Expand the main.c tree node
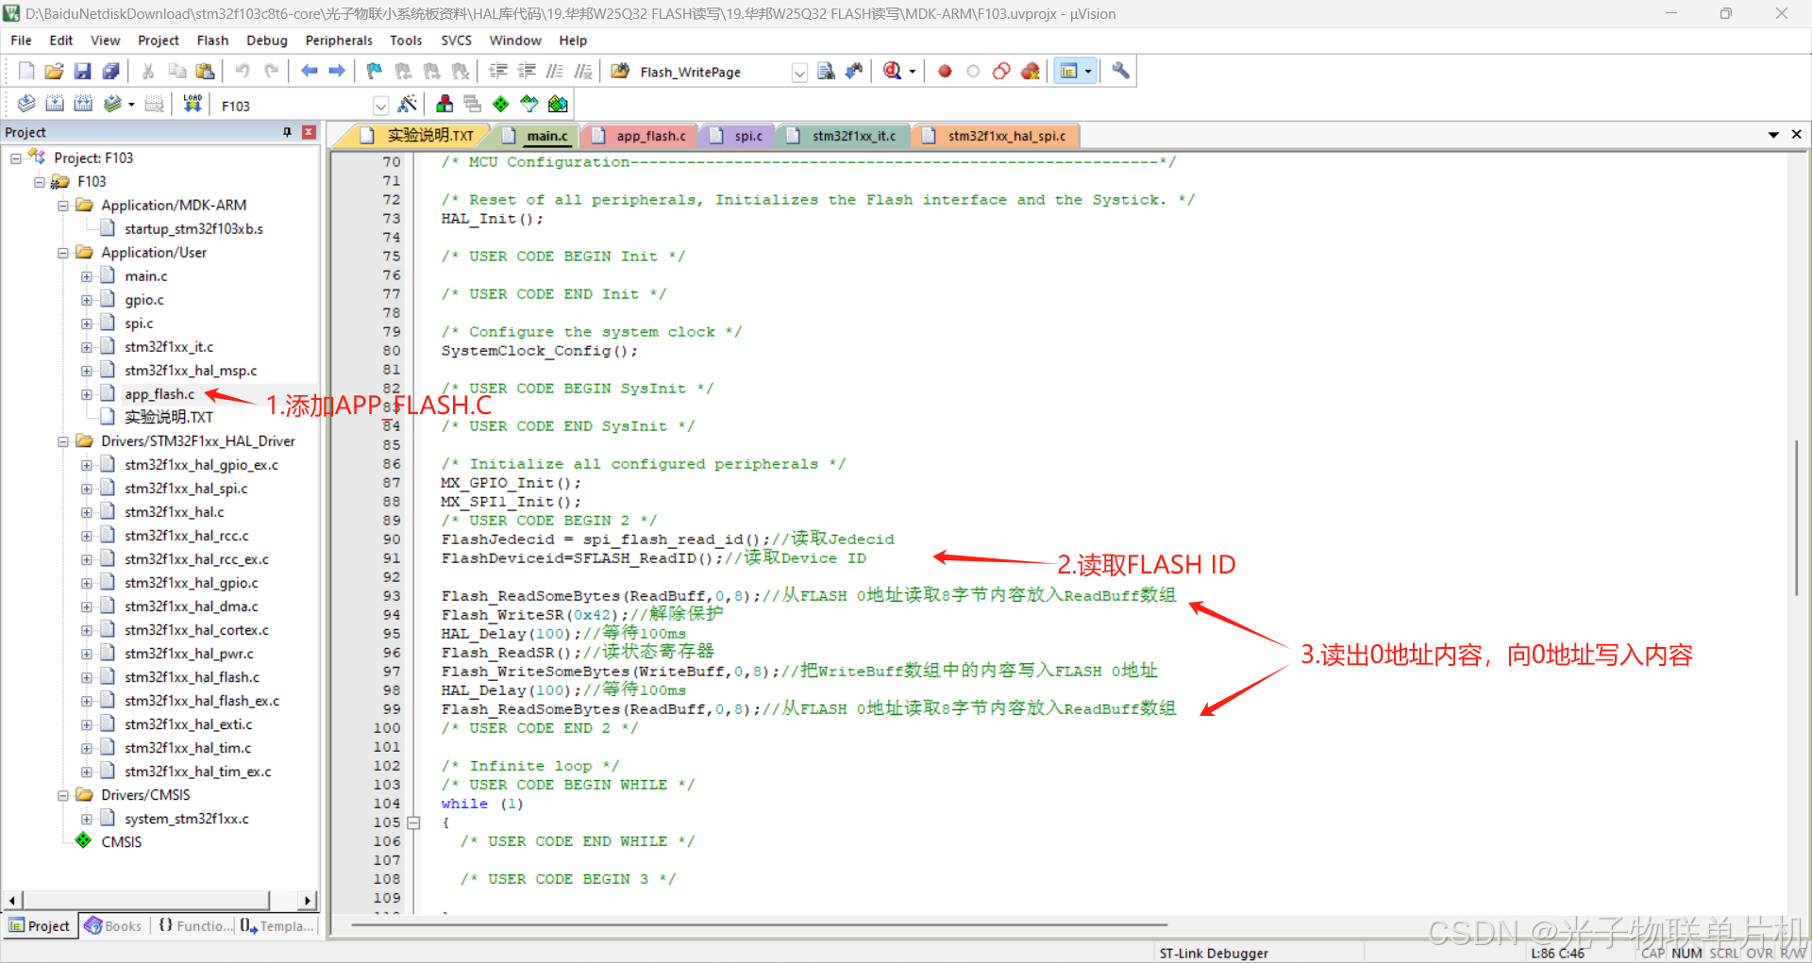 coord(87,276)
